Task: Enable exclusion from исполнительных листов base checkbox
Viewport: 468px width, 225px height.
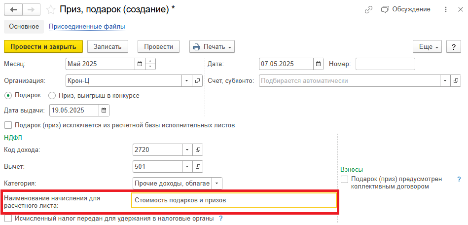Action: click(x=8, y=125)
